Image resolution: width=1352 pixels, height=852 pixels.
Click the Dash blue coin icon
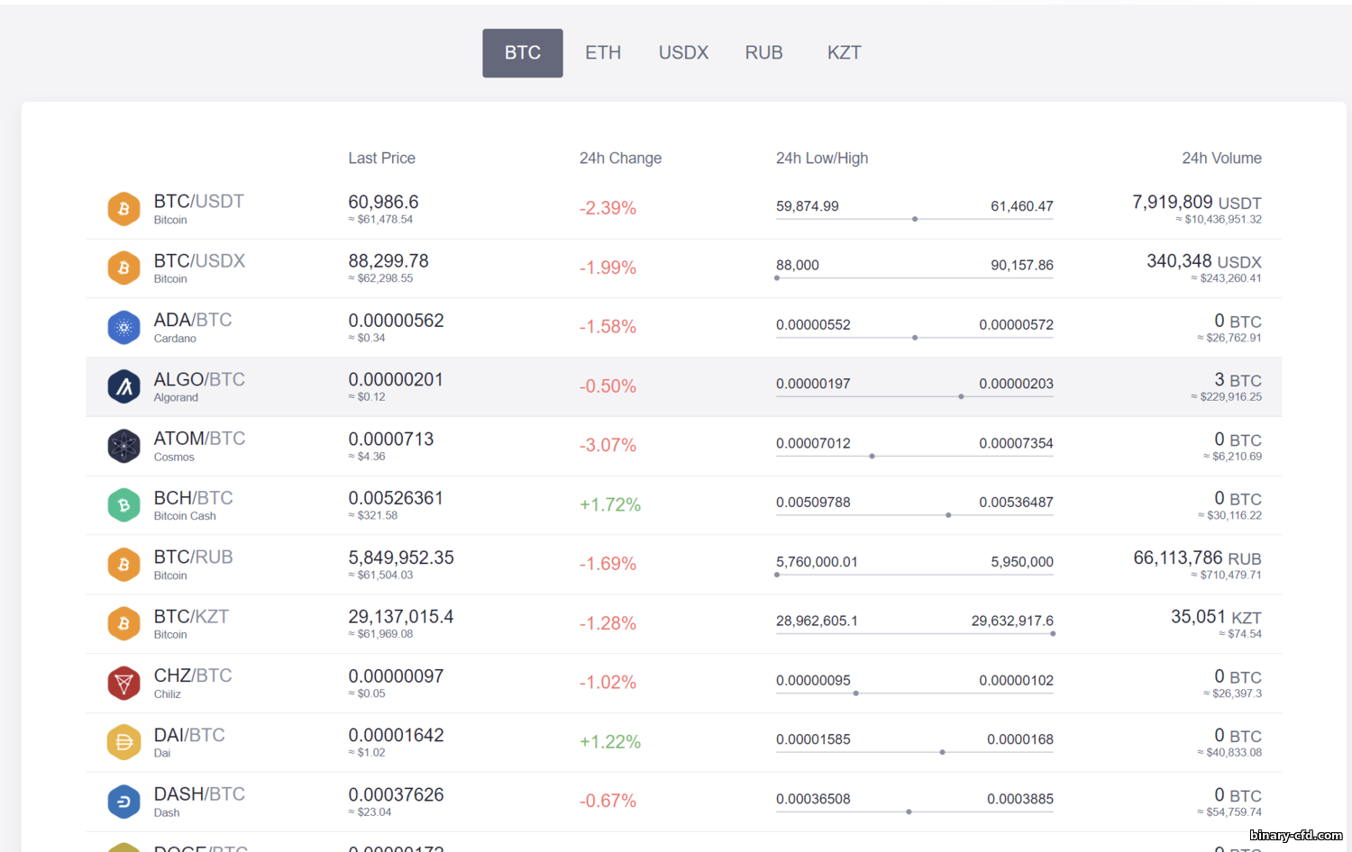(123, 802)
